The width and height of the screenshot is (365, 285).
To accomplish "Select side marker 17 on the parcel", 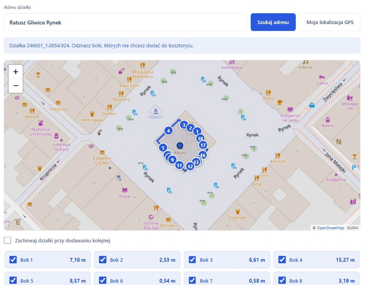I will point(203,145).
